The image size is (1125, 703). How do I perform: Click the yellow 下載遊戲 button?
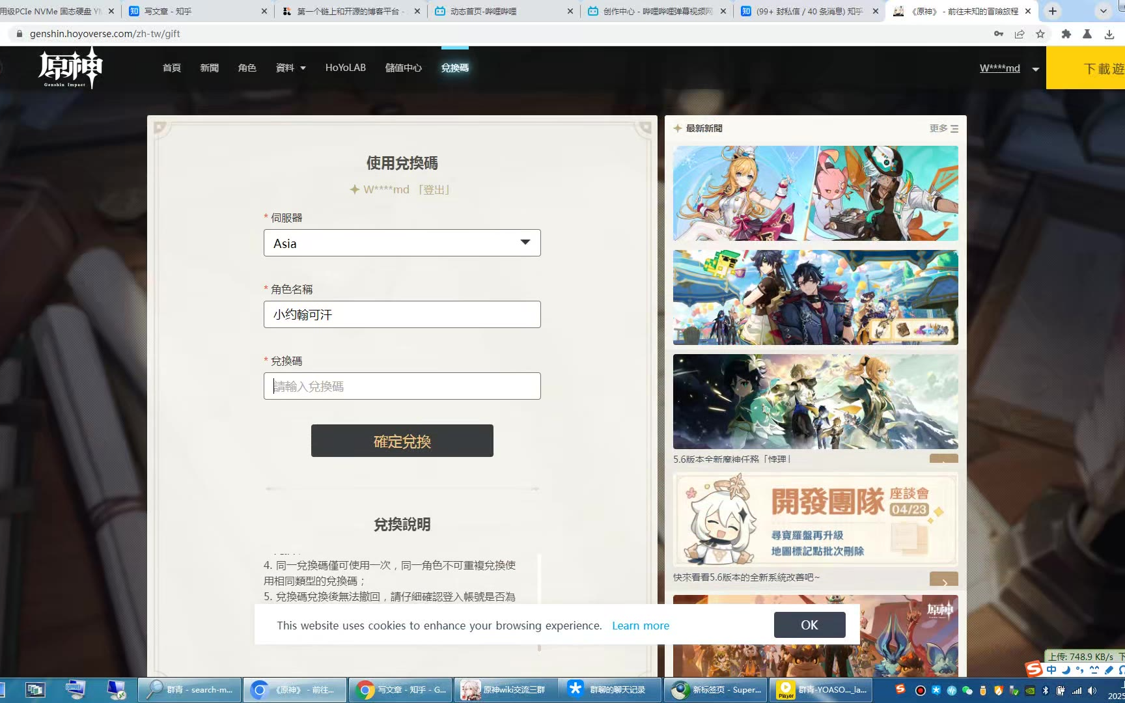[x=1085, y=68]
